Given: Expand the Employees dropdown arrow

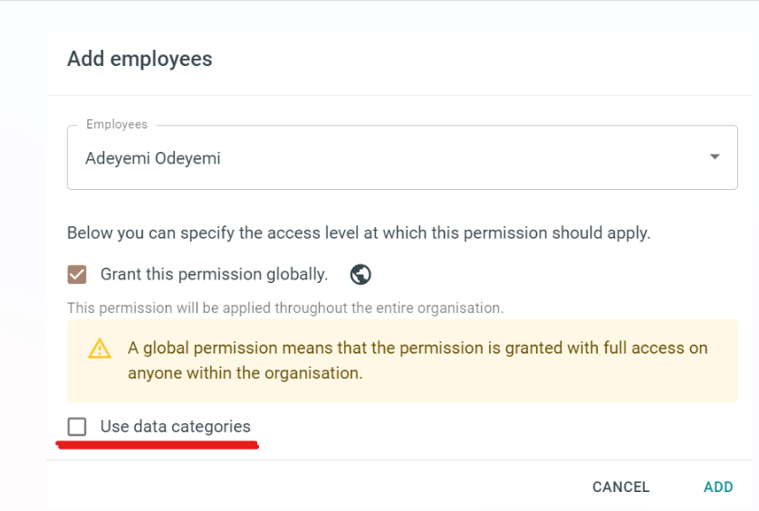Looking at the screenshot, I should [x=715, y=156].
